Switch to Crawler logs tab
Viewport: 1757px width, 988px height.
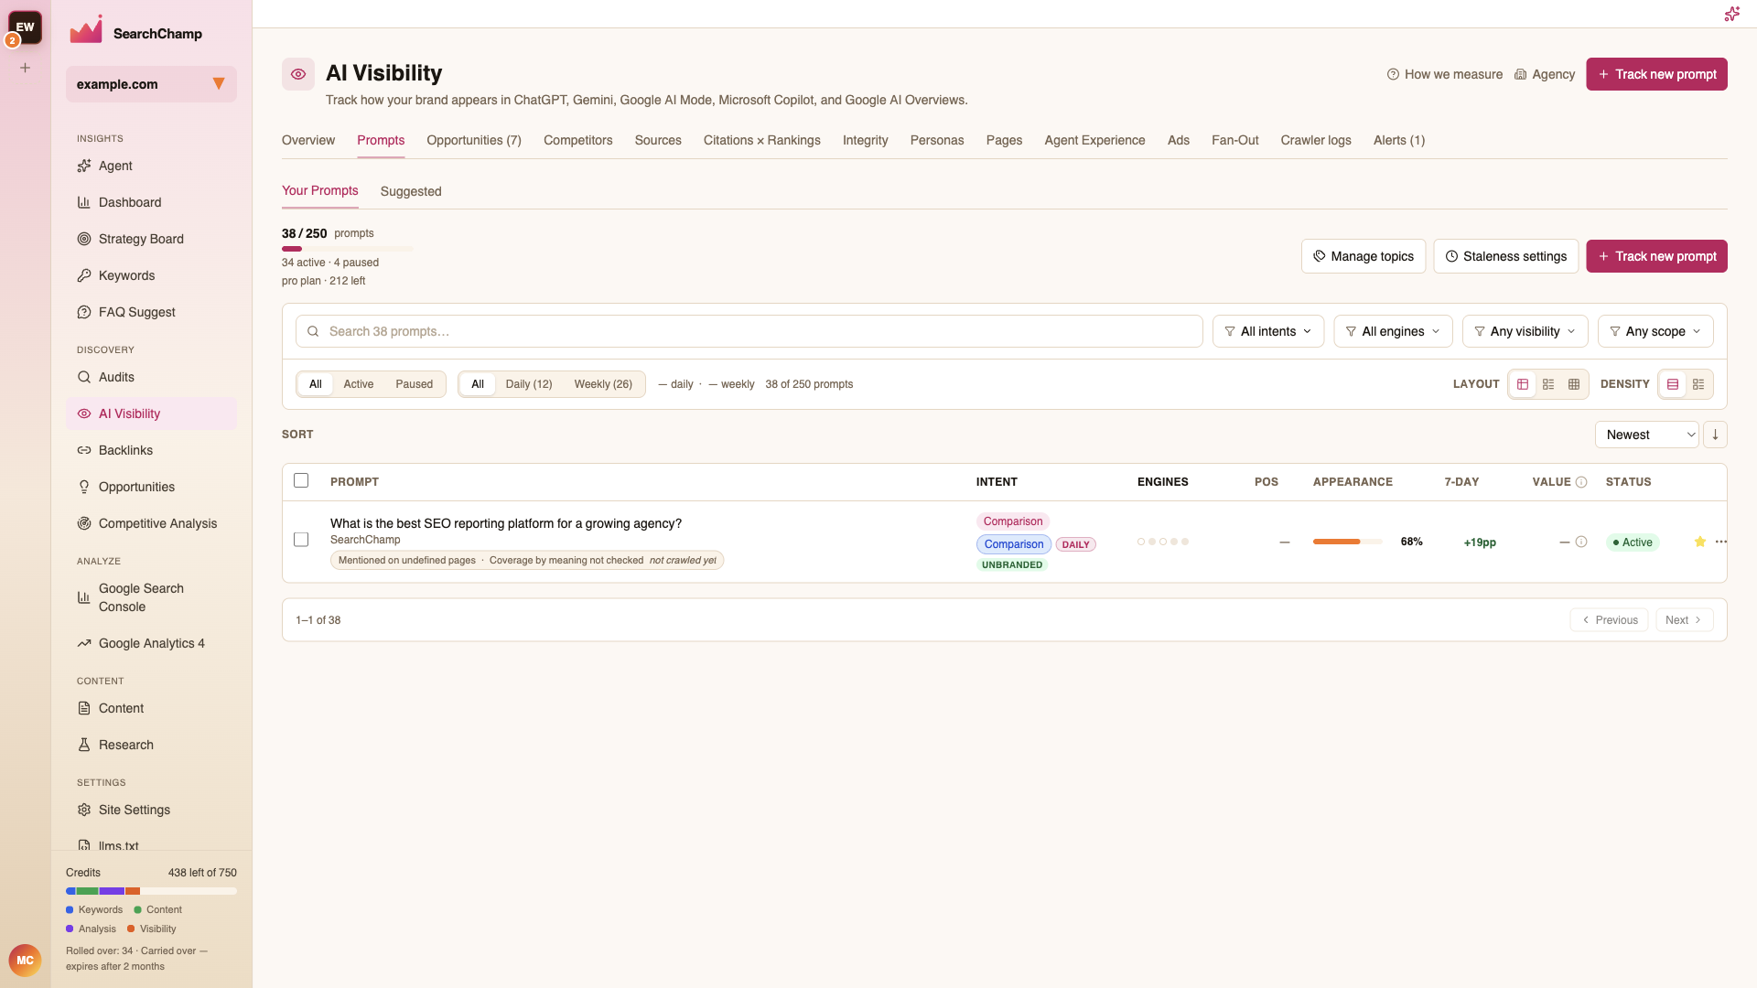click(x=1315, y=140)
